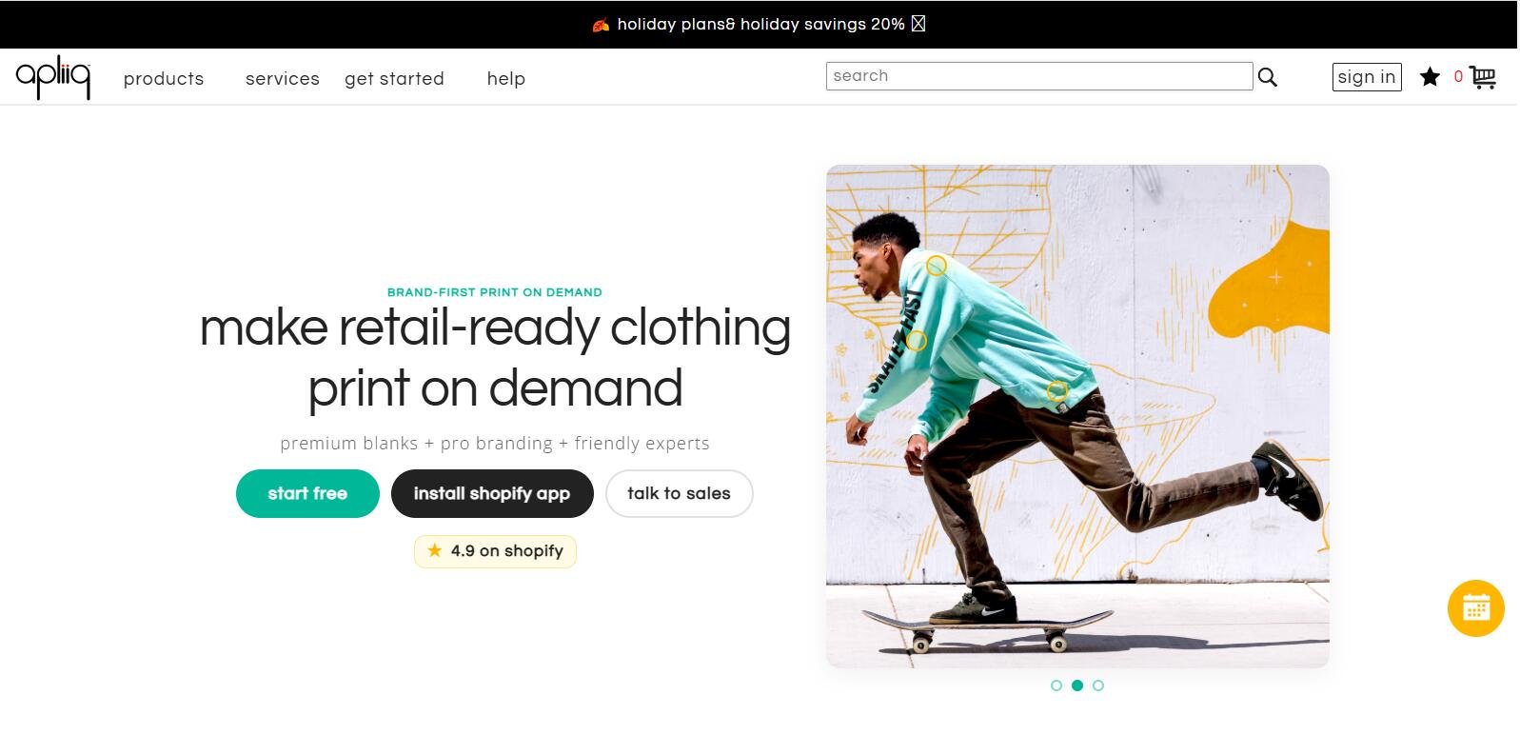
Task: Open the help menu
Action: pyautogui.click(x=506, y=79)
